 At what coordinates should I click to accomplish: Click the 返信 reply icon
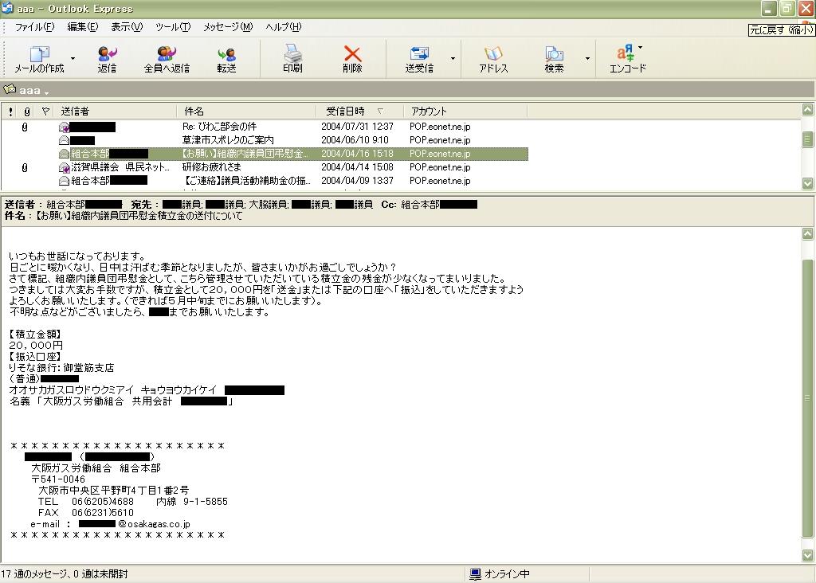pos(108,53)
